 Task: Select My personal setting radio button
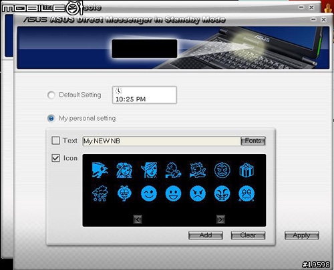[51, 119]
